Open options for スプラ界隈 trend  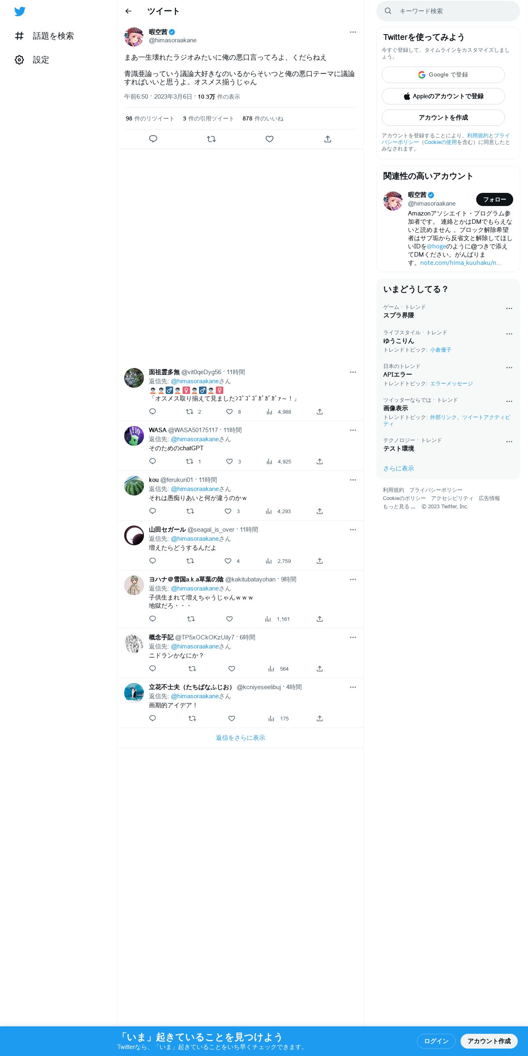pos(509,308)
